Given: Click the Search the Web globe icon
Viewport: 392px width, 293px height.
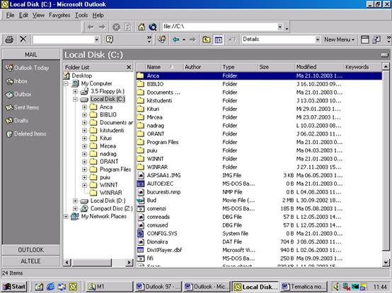Looking at the screenshot, I should click(x=153, y=27).
